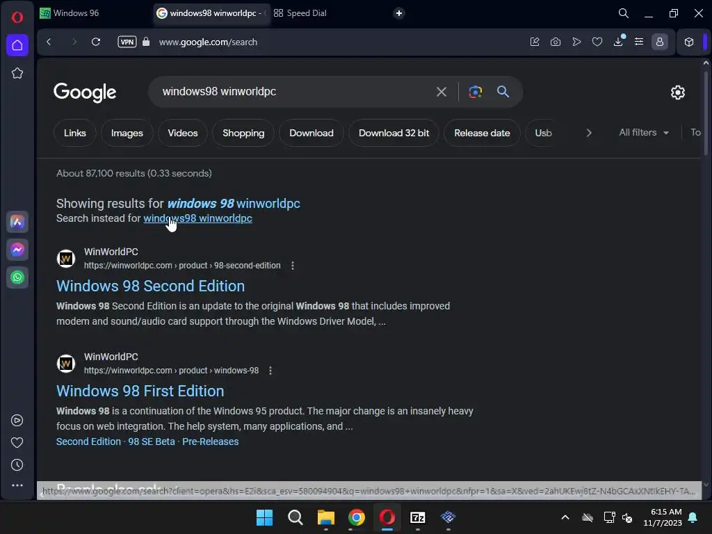Image resolution: width=712 pixels, height=534 pixels.
Task: Open the Opera menu logo
Action: click(17, 17)
